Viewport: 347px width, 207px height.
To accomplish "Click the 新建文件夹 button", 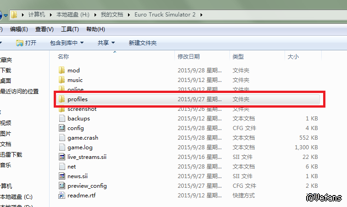I will (x=142, y=43).
